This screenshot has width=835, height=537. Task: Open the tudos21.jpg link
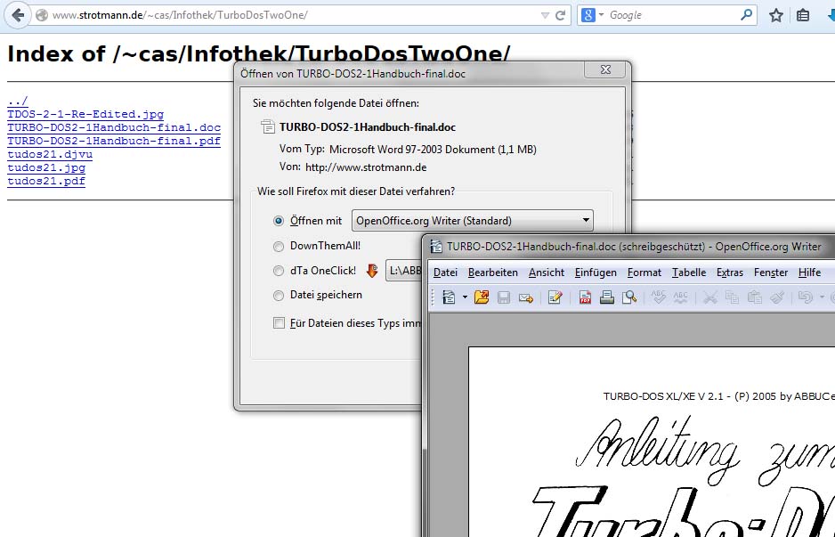[x=46, y=167]
